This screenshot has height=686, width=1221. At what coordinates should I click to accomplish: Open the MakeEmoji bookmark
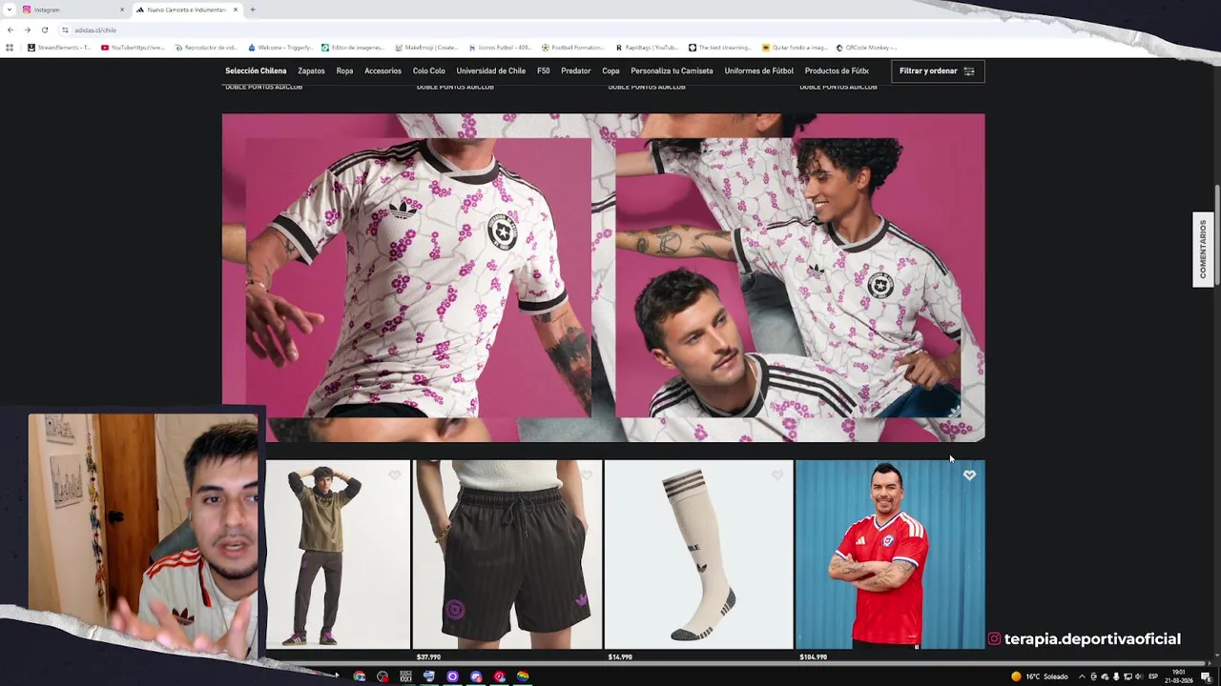coord(426,48)
